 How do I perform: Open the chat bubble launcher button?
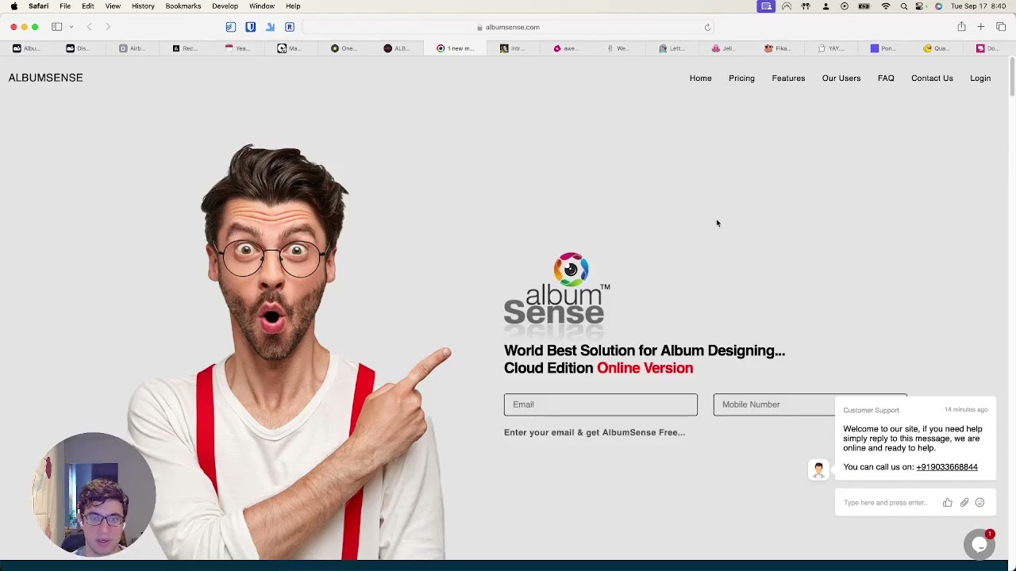979,544
